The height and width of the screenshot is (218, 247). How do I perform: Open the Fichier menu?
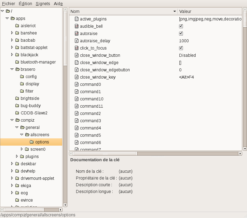coord(9,3)
